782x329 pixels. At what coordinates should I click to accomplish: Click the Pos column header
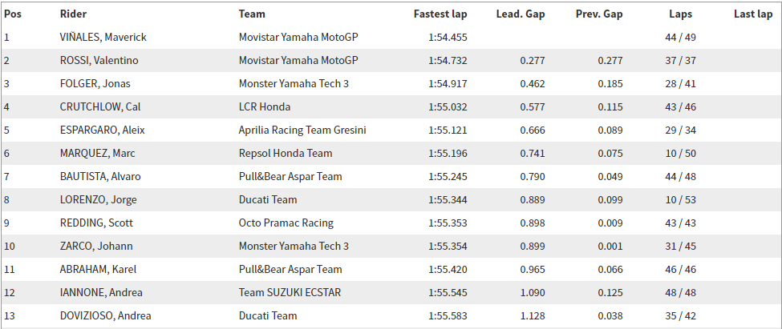(x=13, y=14)
